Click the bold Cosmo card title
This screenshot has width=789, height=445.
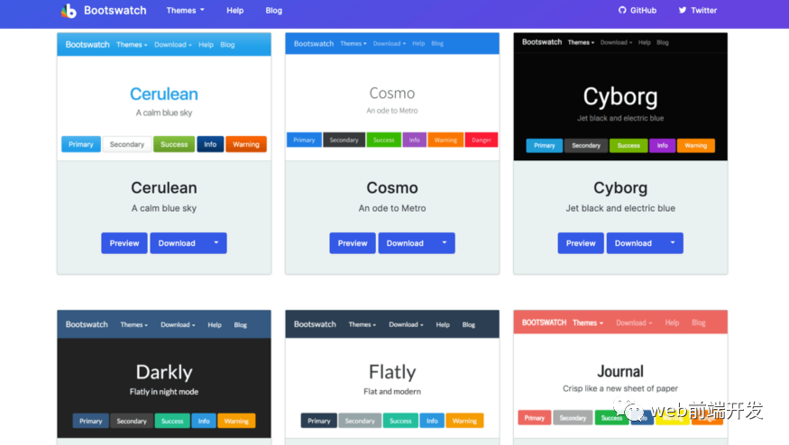(x=392, y=187)
